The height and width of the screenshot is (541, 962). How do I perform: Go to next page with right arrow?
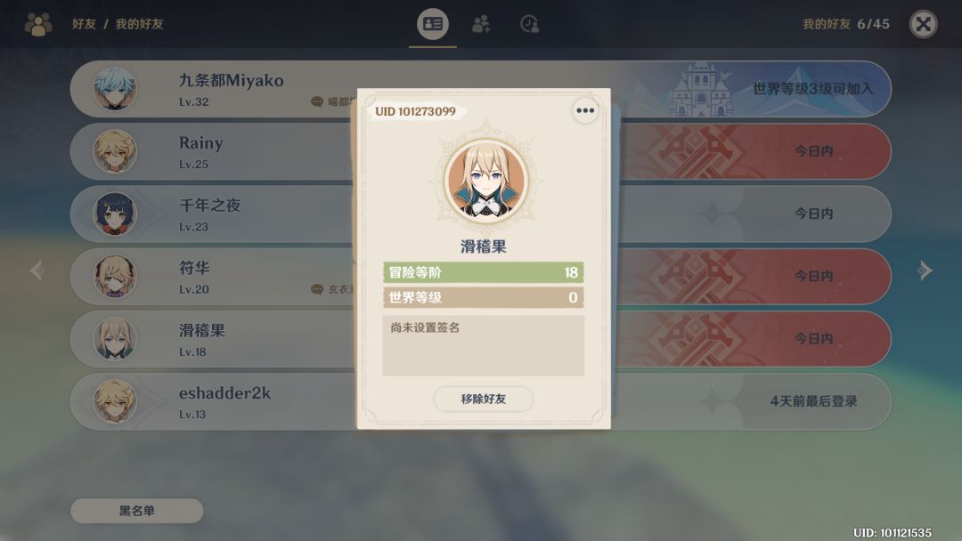(925, 270)
